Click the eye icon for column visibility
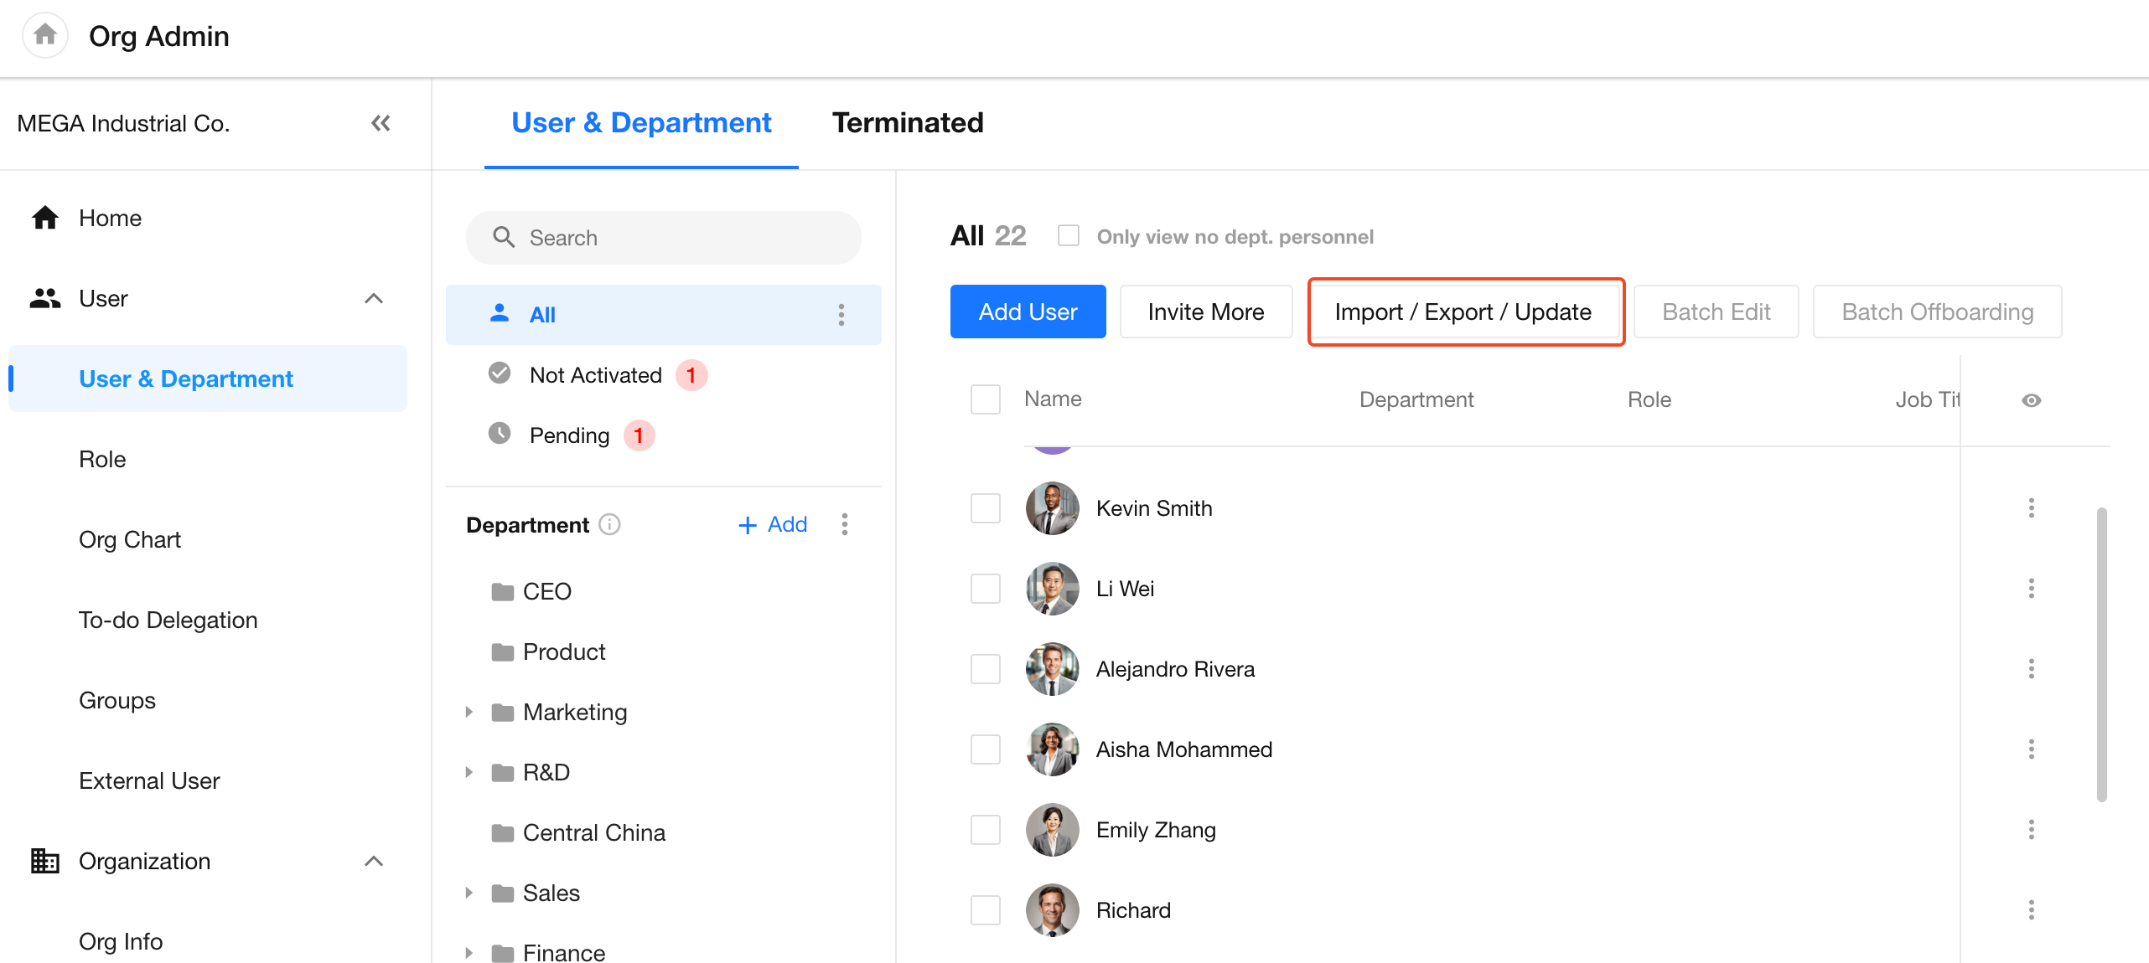The width and height of the screenshot is (2149, 963). 2031,400
